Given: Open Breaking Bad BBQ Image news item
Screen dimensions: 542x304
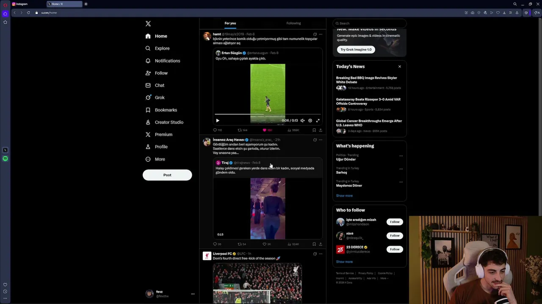Looking at the screenshot, I should (369, 83).
